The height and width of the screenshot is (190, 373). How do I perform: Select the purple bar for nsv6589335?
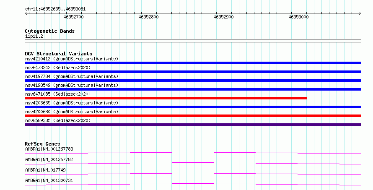click(x=193, y=125)
